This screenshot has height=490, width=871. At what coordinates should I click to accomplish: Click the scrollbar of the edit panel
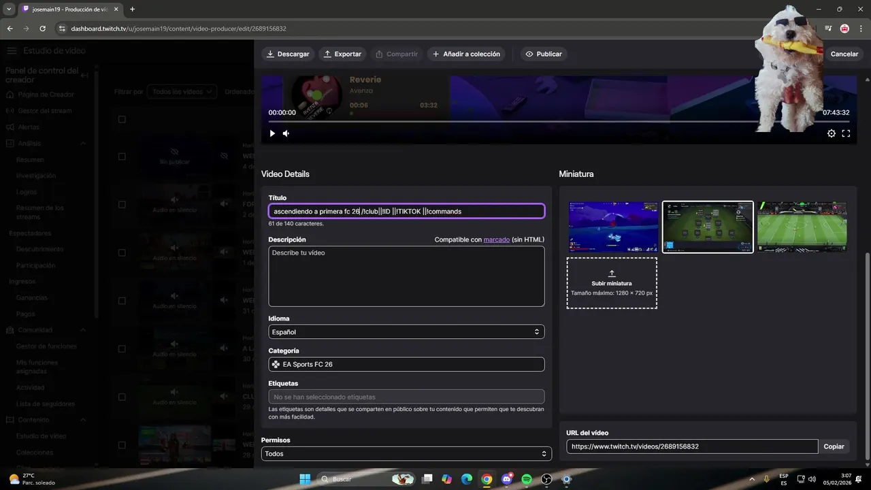click(x=867, y=357)
